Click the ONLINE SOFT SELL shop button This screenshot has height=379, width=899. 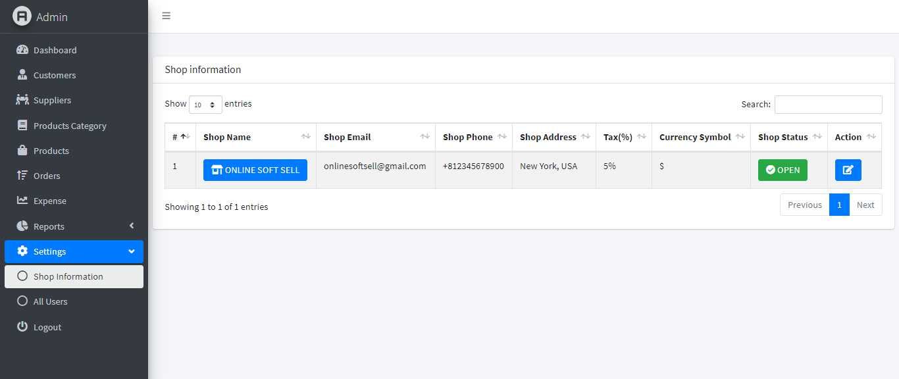pos(255,170)
